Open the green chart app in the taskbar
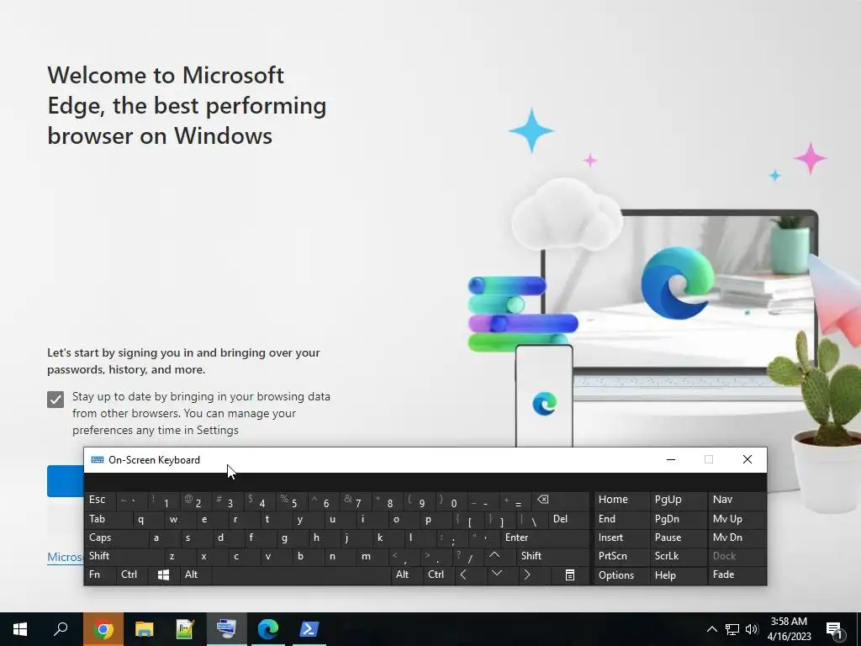This screenshot has height=646, width=861. coord(185,629)
